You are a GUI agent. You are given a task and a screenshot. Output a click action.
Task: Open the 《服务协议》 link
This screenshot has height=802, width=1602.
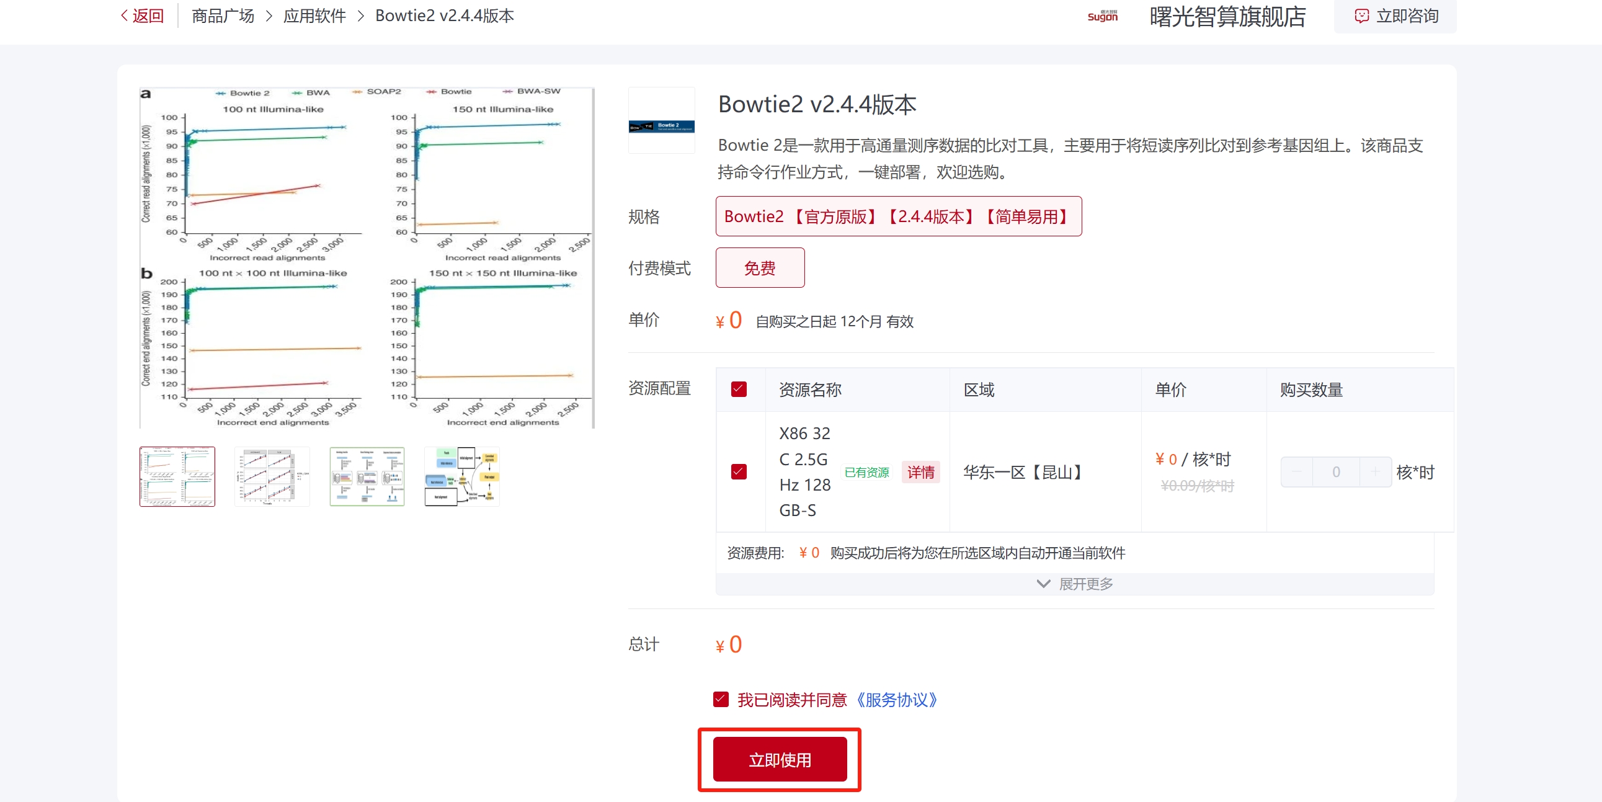(896, 700)
